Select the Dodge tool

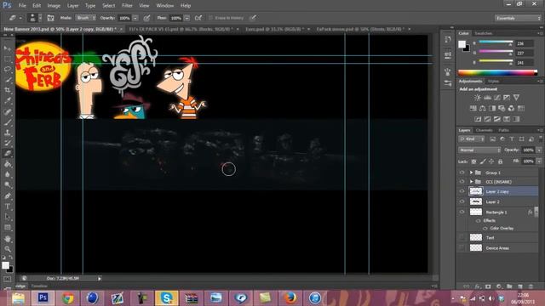pyautogui.click(x=8, y=185)
